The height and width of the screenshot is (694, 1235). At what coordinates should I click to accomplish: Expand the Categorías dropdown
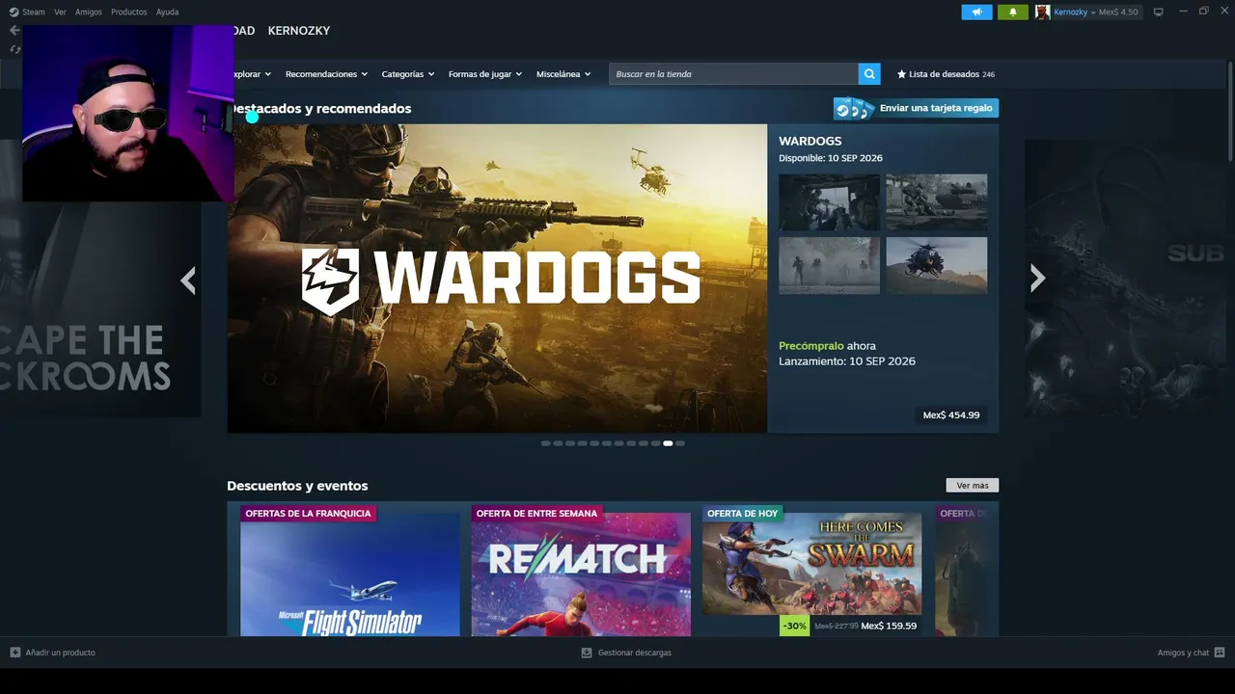pyautogui.click(x=408, y=74)
